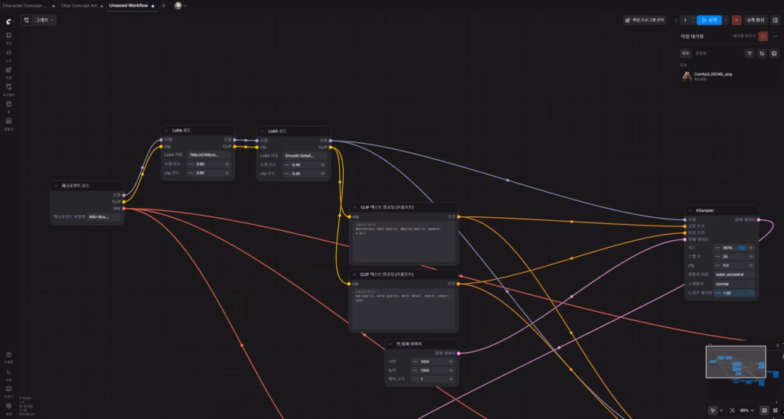784x419 pixels.
Task: Open the Workflows sidebar panel icon
Action: pos(8,88)
